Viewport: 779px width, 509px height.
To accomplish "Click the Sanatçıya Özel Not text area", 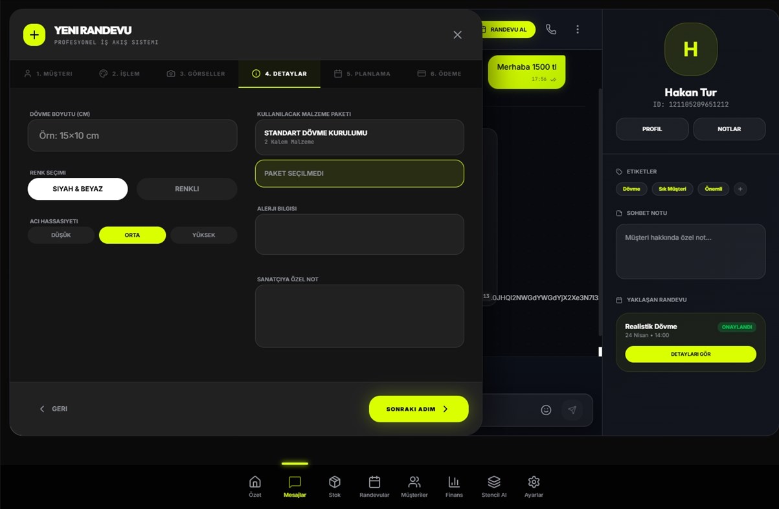I will point(359,316).
